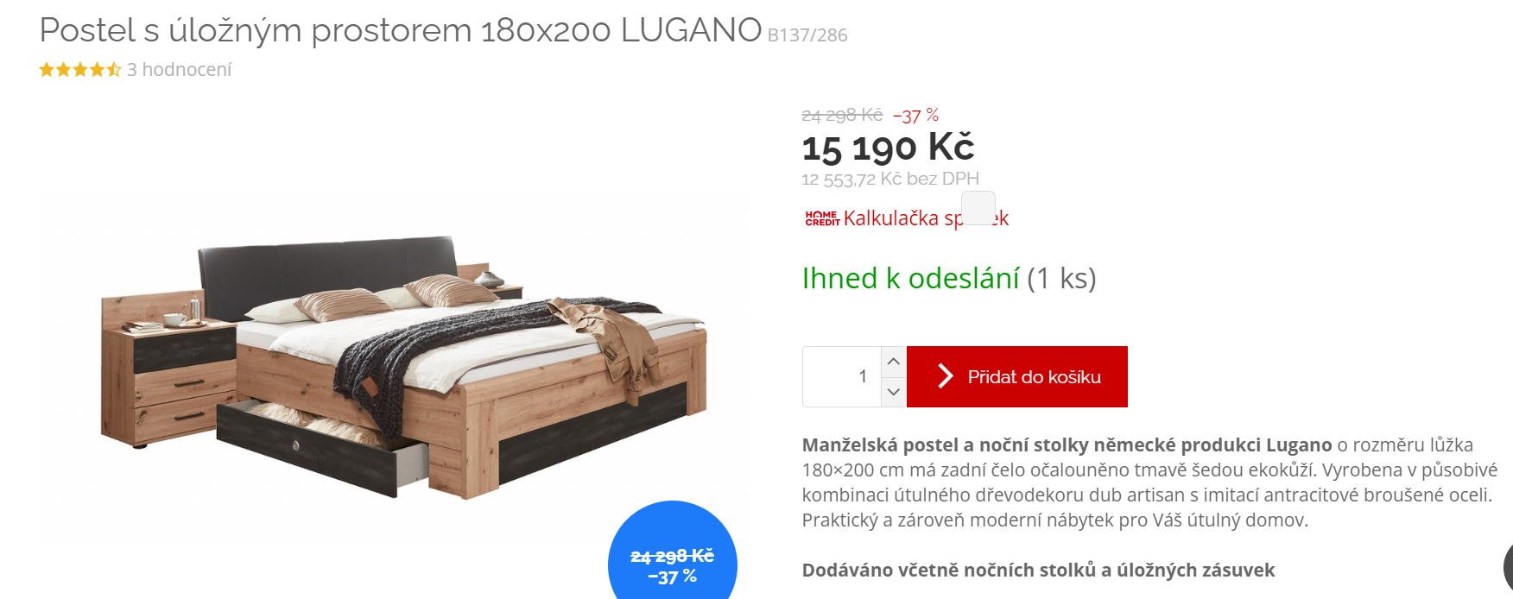Click the five-star rating icons
This screenshot has height=599, width=1513.
tap(80, 70)
